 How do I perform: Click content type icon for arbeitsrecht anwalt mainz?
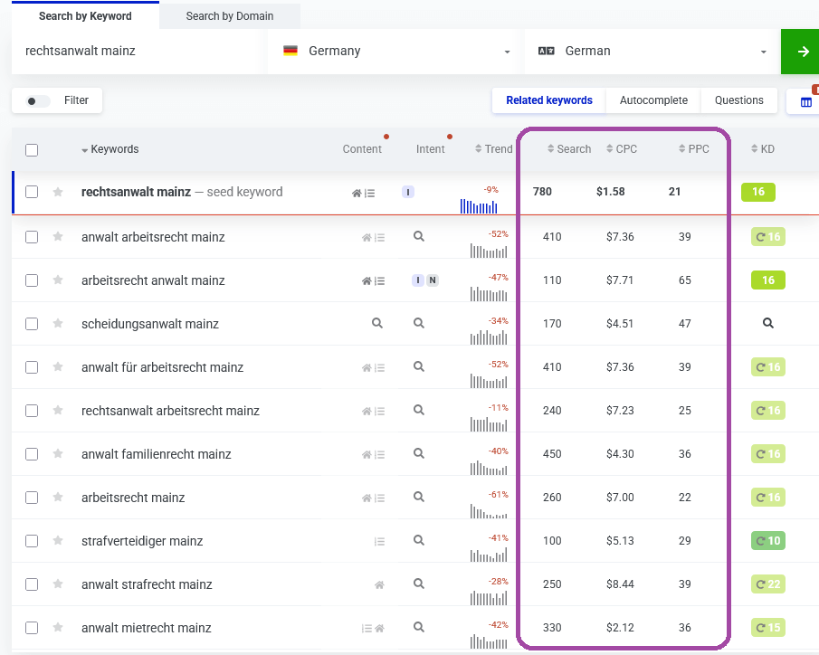click(373, 281)
